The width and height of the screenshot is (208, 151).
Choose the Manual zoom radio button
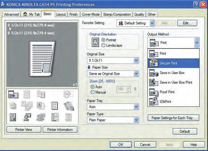92,92
